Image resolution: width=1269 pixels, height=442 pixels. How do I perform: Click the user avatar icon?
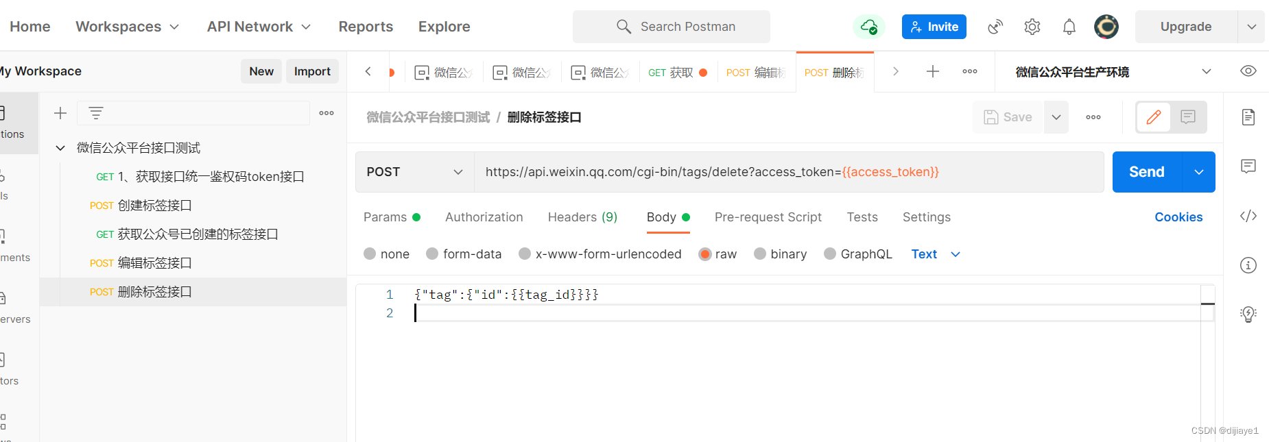click(1106, 27)
